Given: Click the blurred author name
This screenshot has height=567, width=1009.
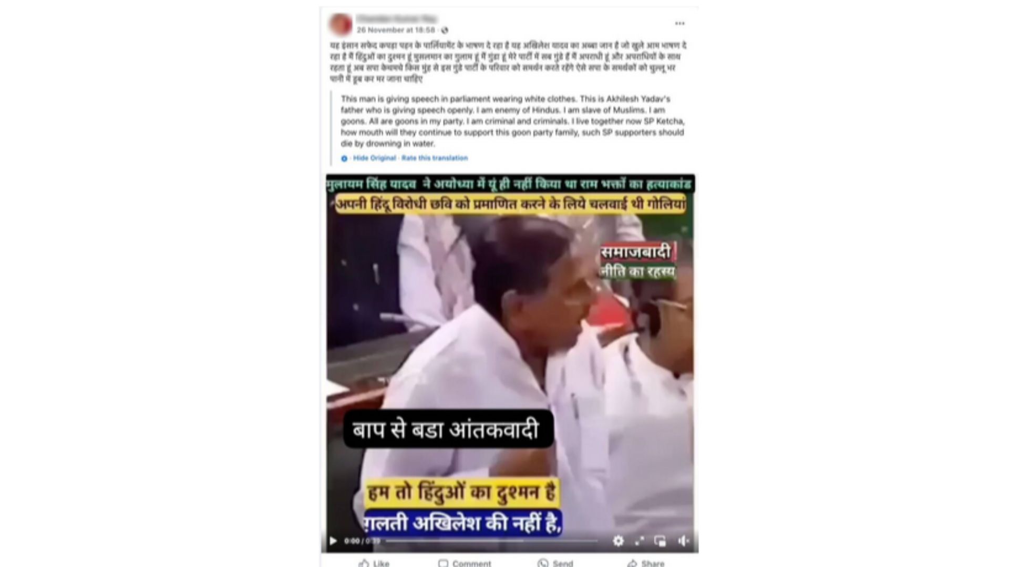Looking at the screenshot, I should [397, 19].
